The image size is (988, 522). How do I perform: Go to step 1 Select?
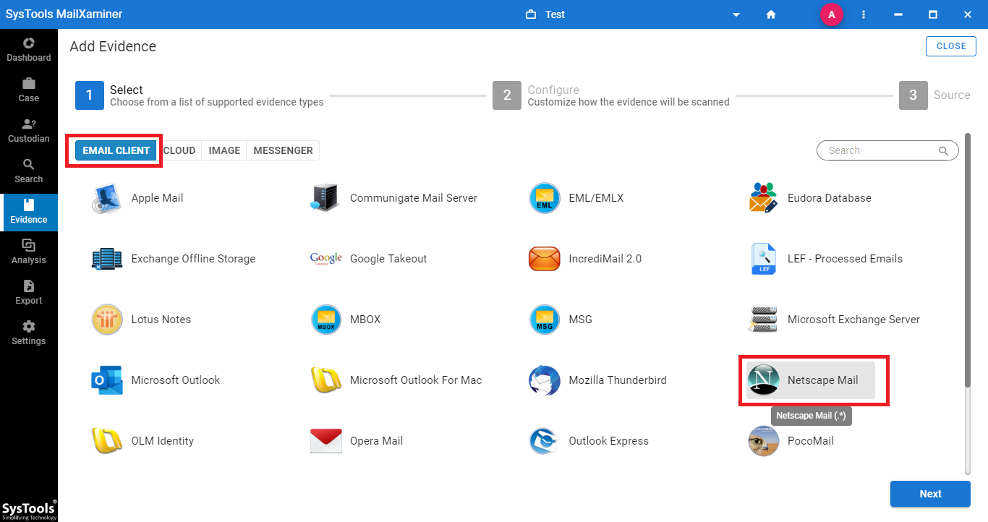click(x=200, y=95)
